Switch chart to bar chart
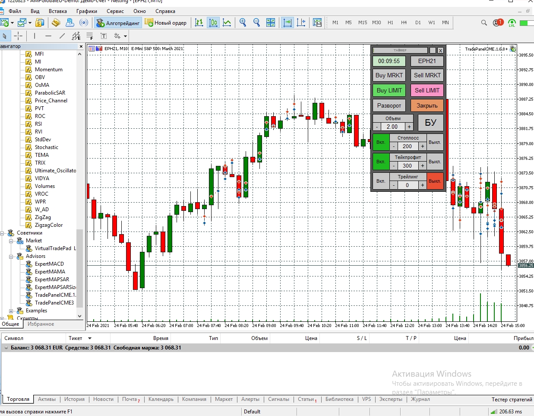 point(199,22)
